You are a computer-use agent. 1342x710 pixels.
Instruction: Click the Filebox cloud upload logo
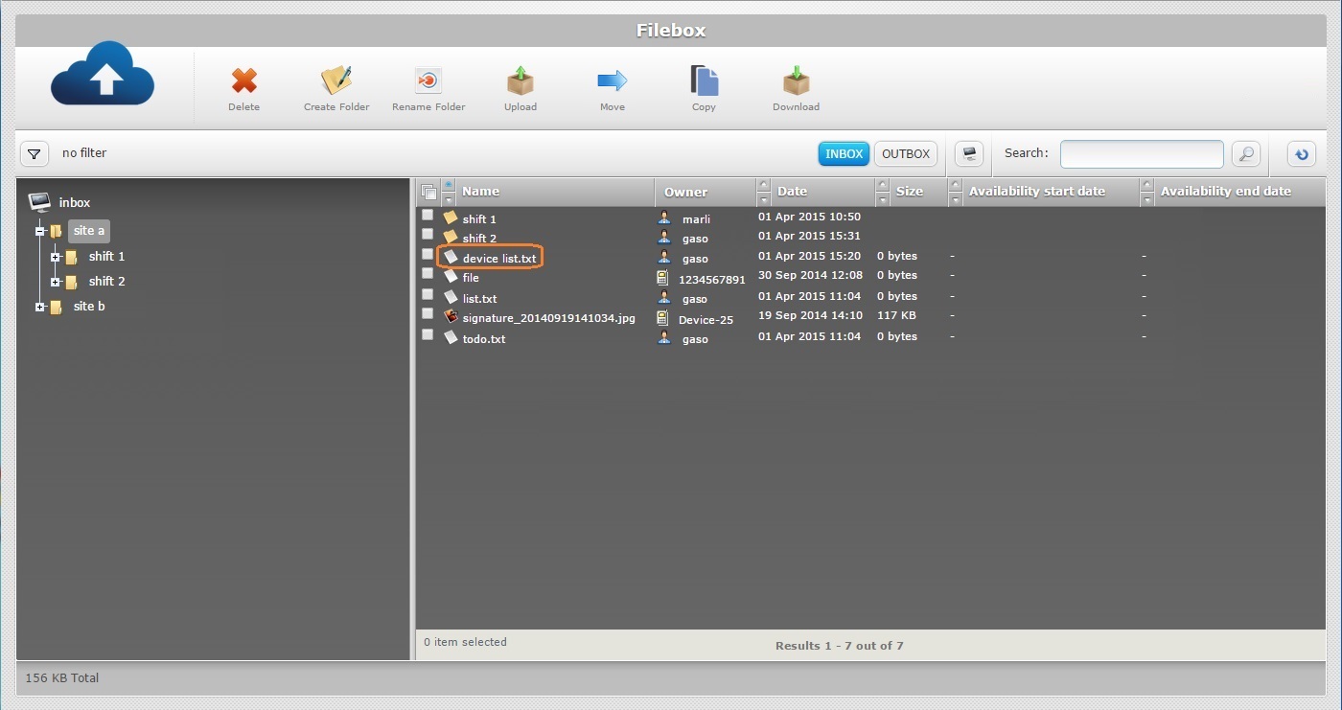[103, 74]
